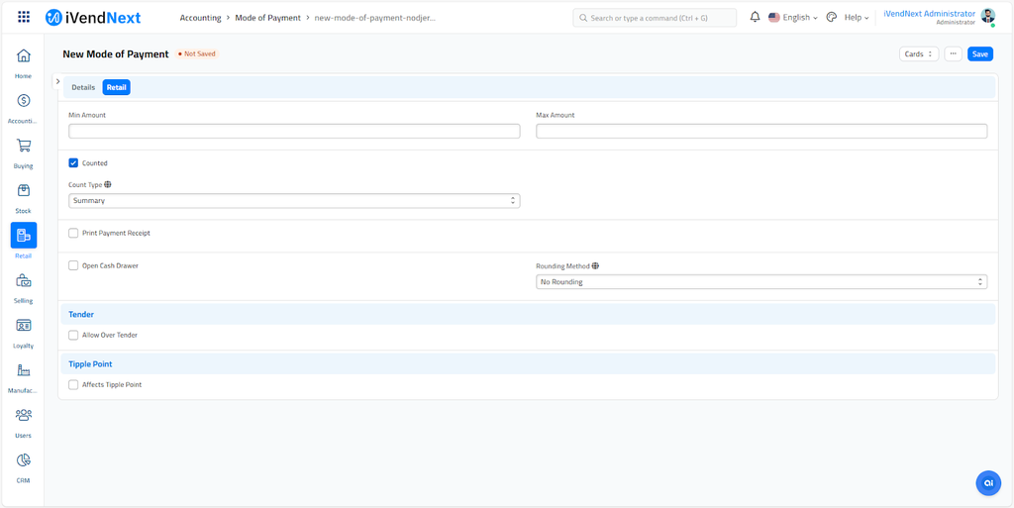Enable Print Payment Receipt checkbox
Image resolution: width=1014 pixels, height=508 pixels.
click(73, 234)
